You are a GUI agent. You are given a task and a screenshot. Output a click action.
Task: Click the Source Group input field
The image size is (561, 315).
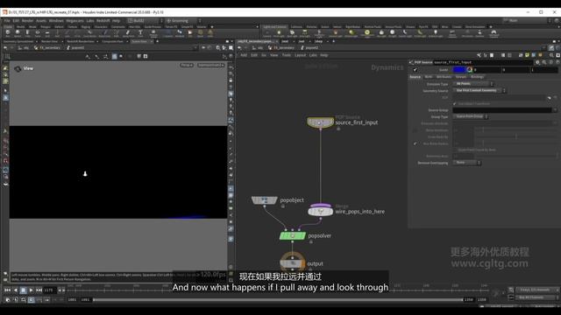[x=502, y=110]
